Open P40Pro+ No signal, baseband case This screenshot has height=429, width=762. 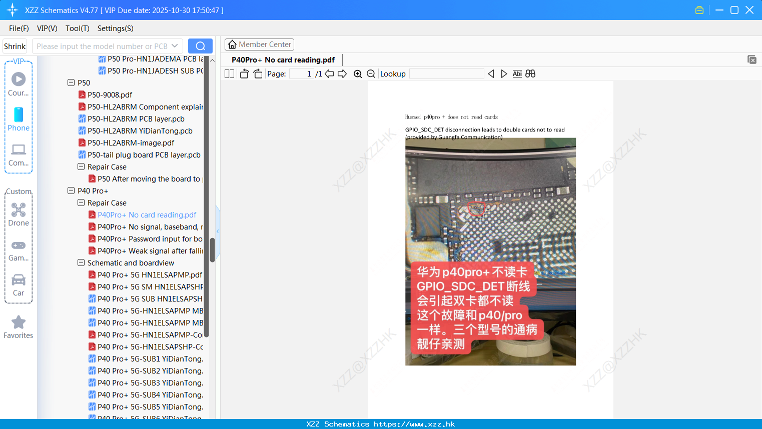coord(146,227)
